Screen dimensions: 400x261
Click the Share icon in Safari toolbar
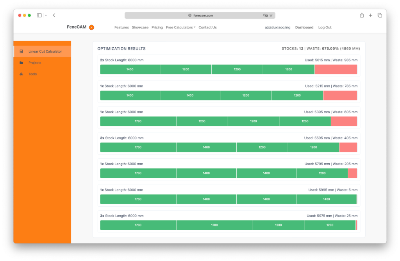362,15
